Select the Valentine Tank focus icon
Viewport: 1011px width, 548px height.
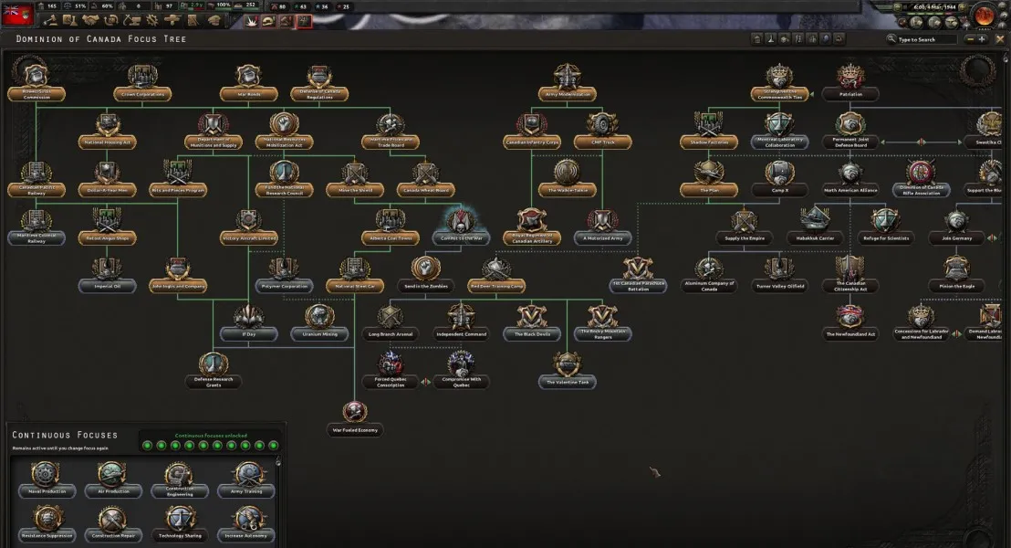(x=568, y=364)
